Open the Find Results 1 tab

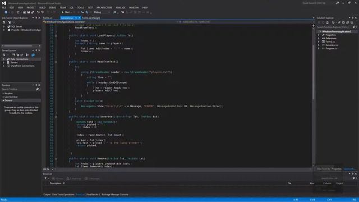93,195
